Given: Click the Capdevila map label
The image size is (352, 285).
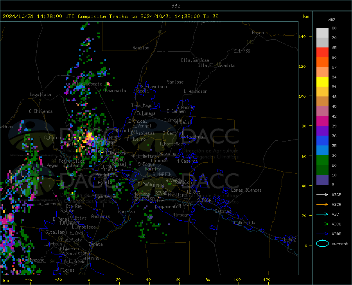Looking at the screenshot, I should (116, 91).
